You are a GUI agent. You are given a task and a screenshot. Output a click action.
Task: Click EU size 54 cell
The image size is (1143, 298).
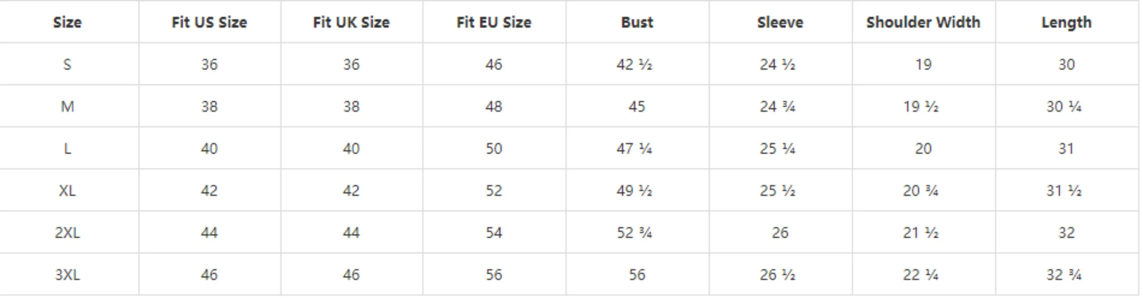[x=494, y=233]
